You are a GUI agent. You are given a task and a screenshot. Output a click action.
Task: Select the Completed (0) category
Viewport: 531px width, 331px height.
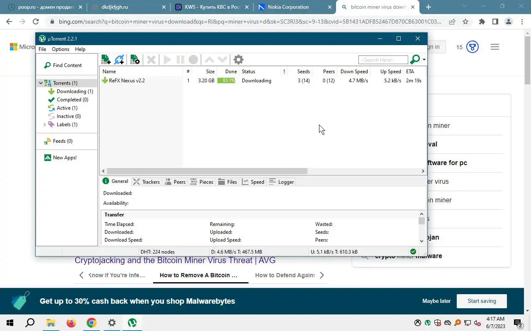68,99
